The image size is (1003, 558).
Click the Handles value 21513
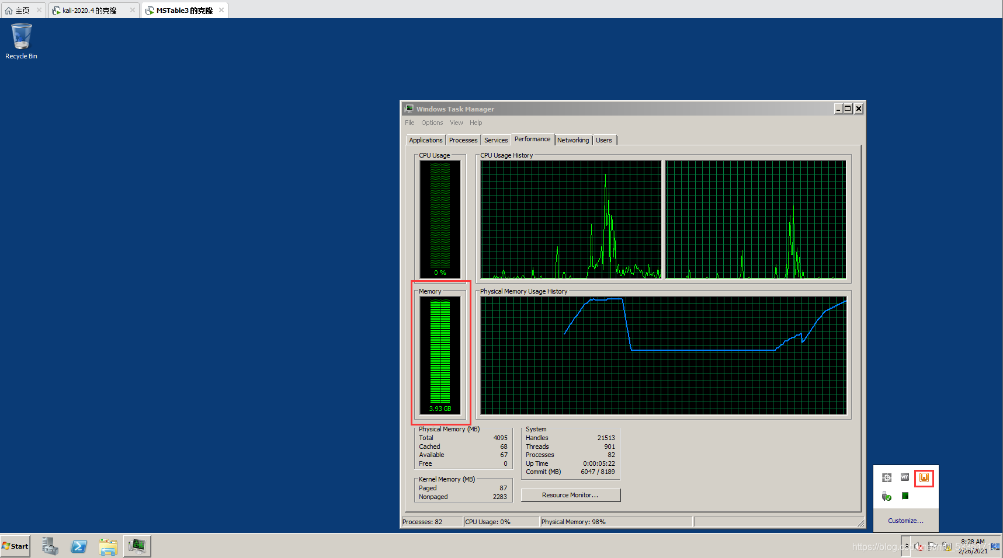click(606, 438)
